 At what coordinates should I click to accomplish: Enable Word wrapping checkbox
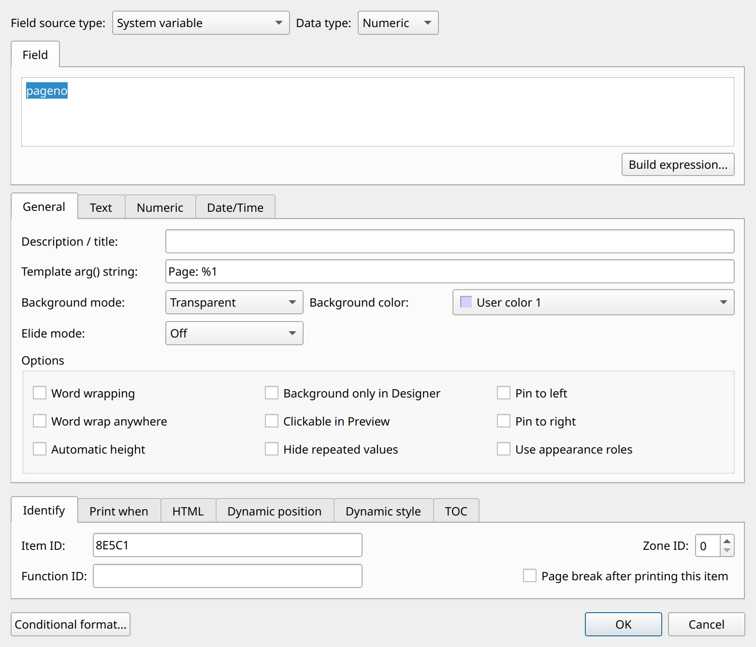point(40,393)
